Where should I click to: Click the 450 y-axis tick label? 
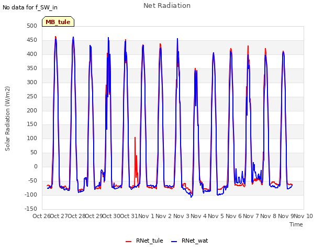pos(32,40)
